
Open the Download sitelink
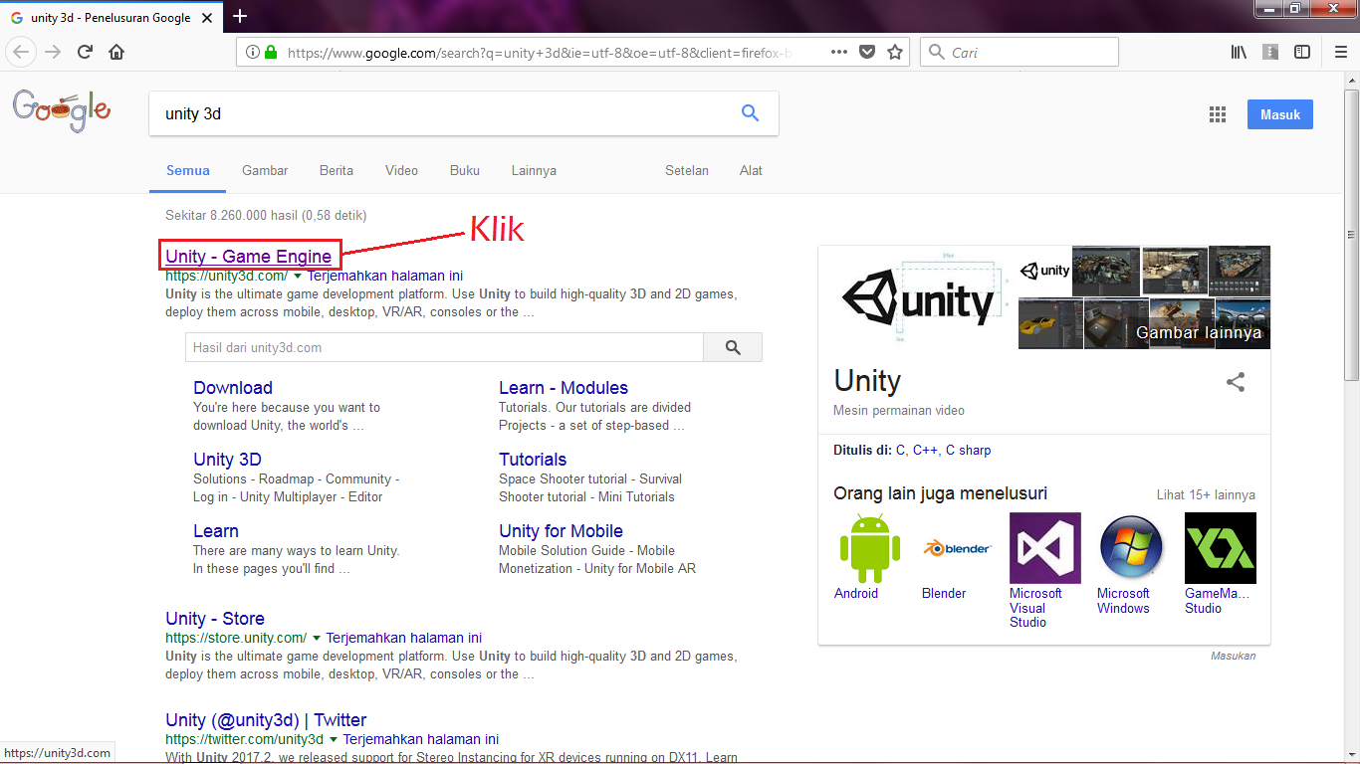(x=233, y=388)
